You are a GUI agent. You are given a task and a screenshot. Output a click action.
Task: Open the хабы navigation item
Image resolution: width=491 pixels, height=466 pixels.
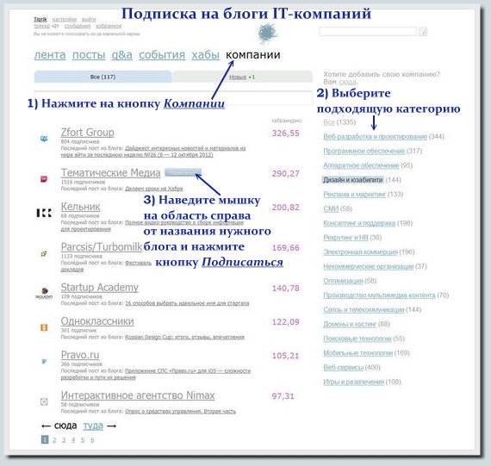point(205,55)
